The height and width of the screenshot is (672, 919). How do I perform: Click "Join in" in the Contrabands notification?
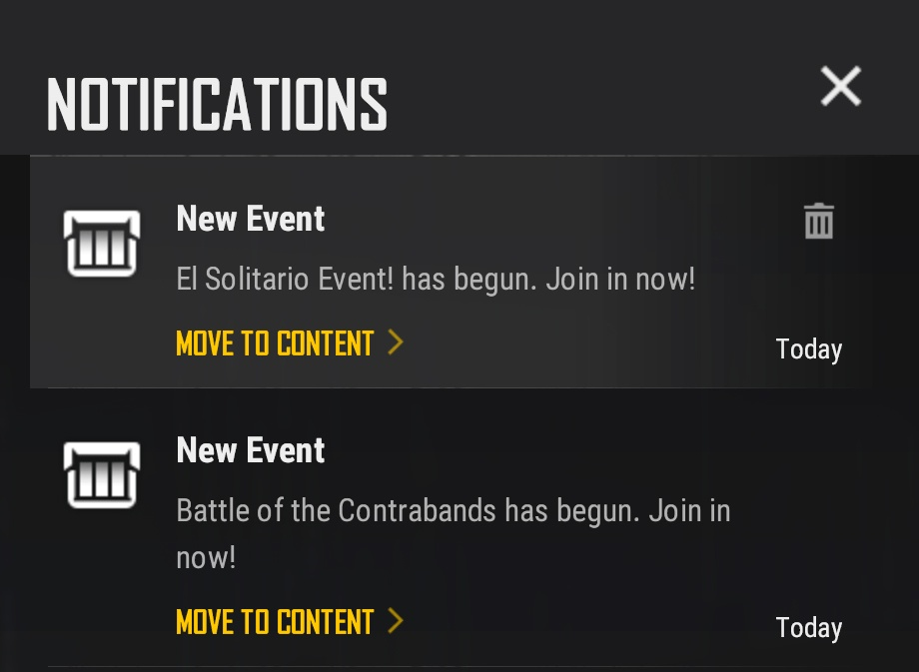click(689, 511)
